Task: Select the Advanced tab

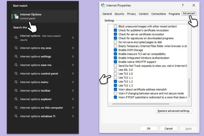Action: pyautogui.click(x=189, y=14)
